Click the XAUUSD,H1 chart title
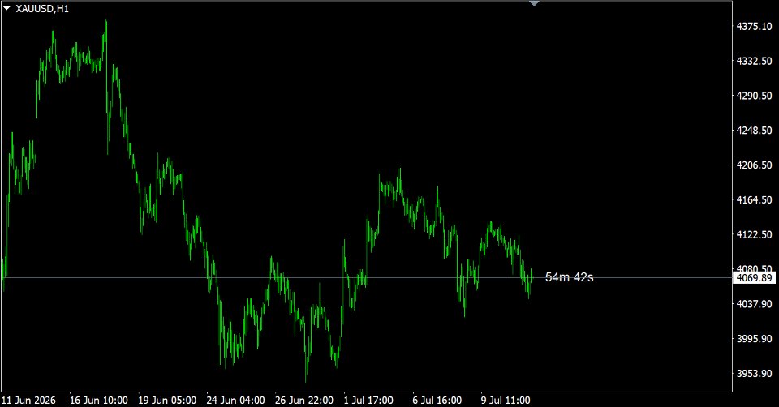 pyautogui.click(x=42, y=9)
